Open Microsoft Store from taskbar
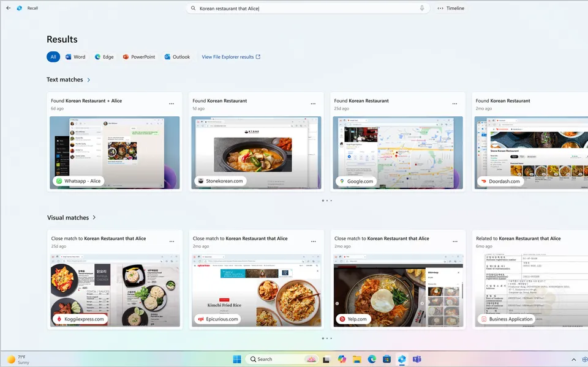The height and width of the screenshot is (367, 588). pos(386,359)
